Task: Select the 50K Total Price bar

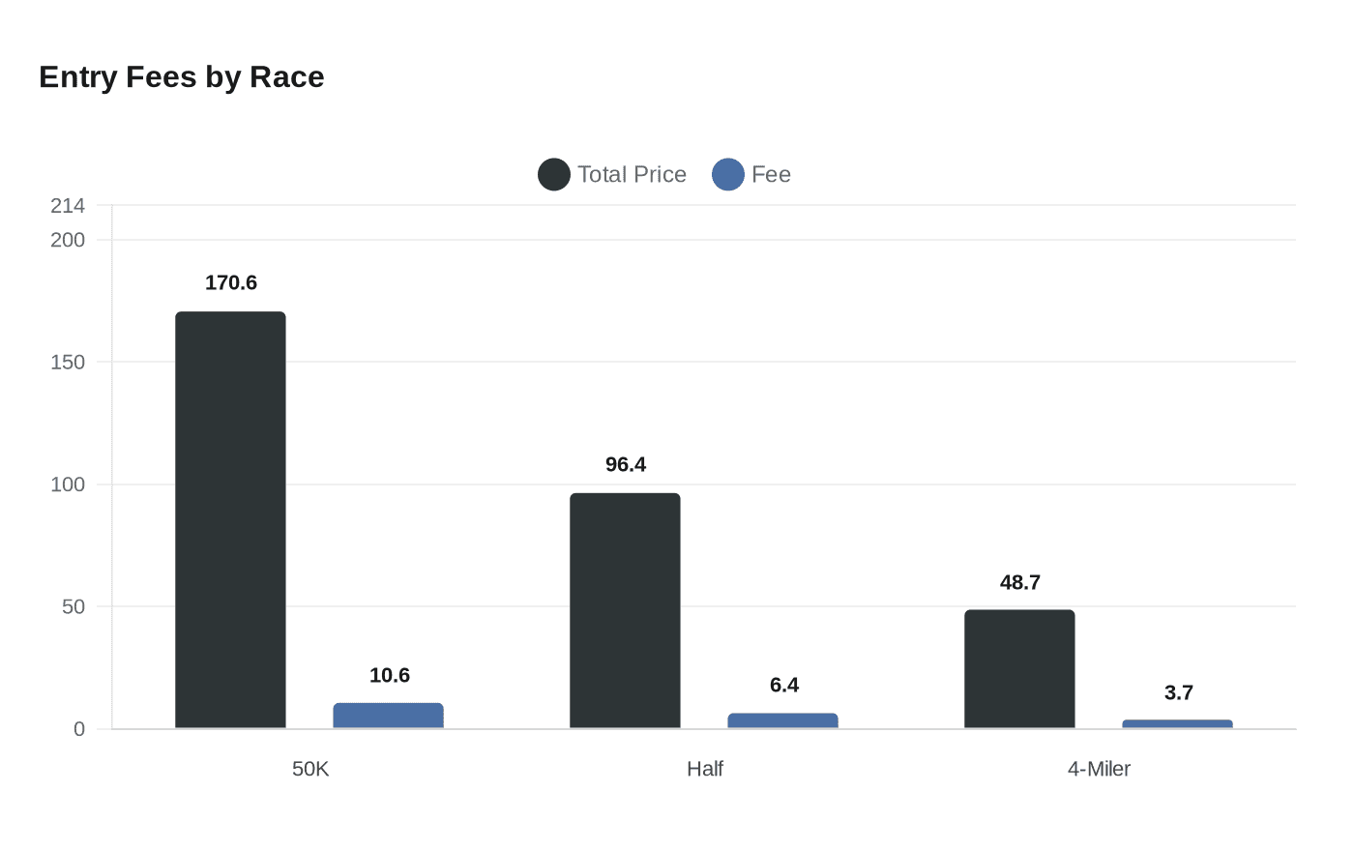Action: pyautogui.click(x=230, y=520)
